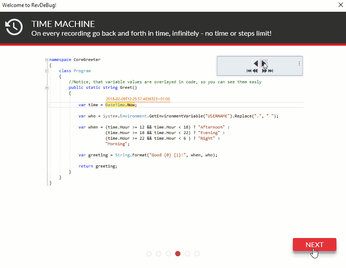
Task: Click the "return greeting;" code line
Action: pyautogui.click(x=98, y=166)
